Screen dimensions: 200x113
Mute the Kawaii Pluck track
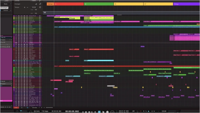tap(19, 16)
